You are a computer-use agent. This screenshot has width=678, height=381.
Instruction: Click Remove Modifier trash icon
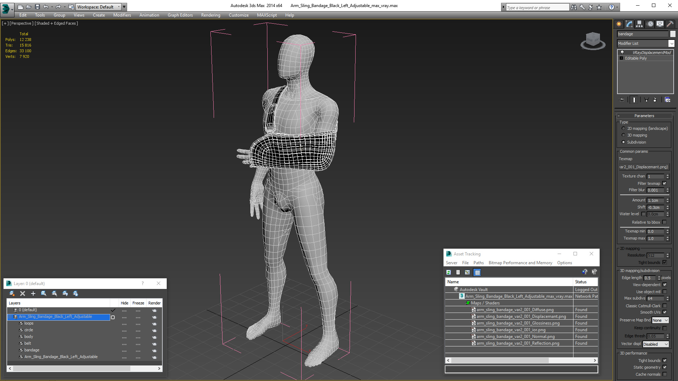point(655,100)
